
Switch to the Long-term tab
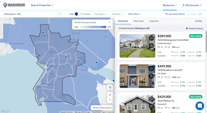click(154, 21)
